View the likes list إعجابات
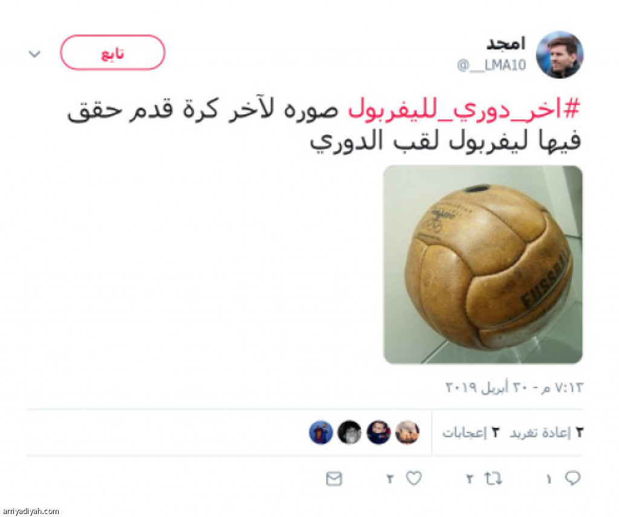Viewport: 619px width, 517px height. point(470,432)
